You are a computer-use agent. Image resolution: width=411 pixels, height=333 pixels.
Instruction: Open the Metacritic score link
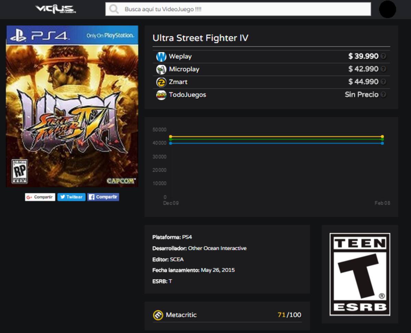[181, 315]
